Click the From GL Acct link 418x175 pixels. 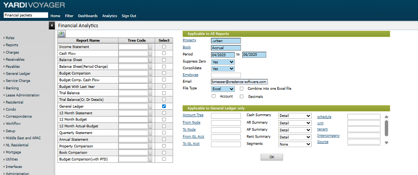click(193, 137)
